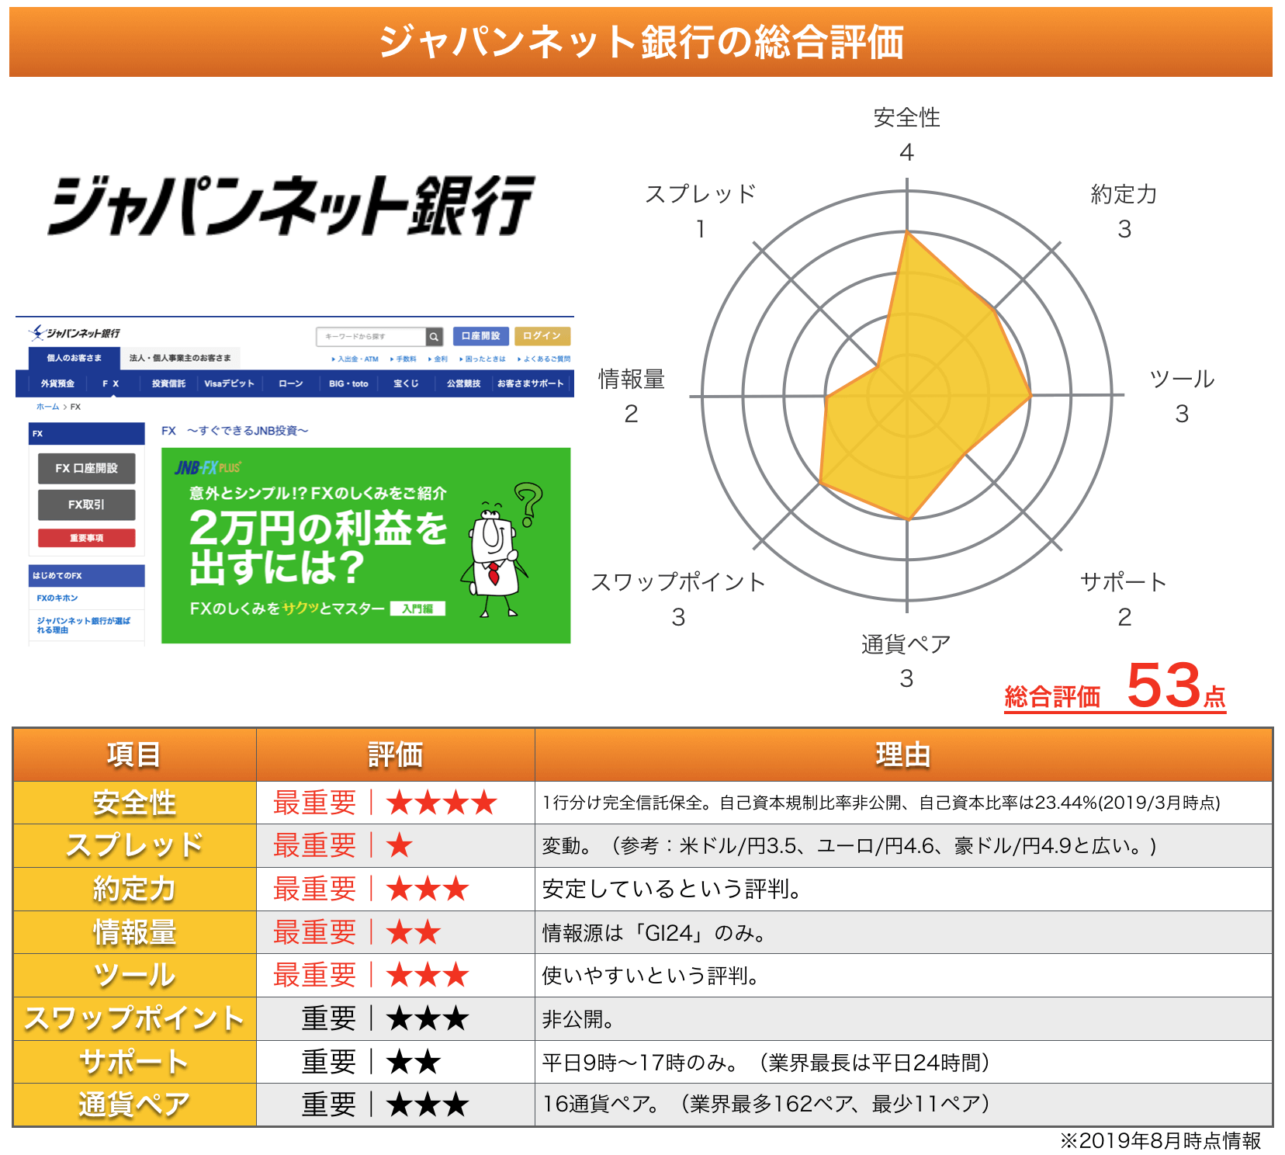The height and width of the screenshot is (1155, 1285).
Task: Open the 入出金・ATM link
Action: pos(355,359)
